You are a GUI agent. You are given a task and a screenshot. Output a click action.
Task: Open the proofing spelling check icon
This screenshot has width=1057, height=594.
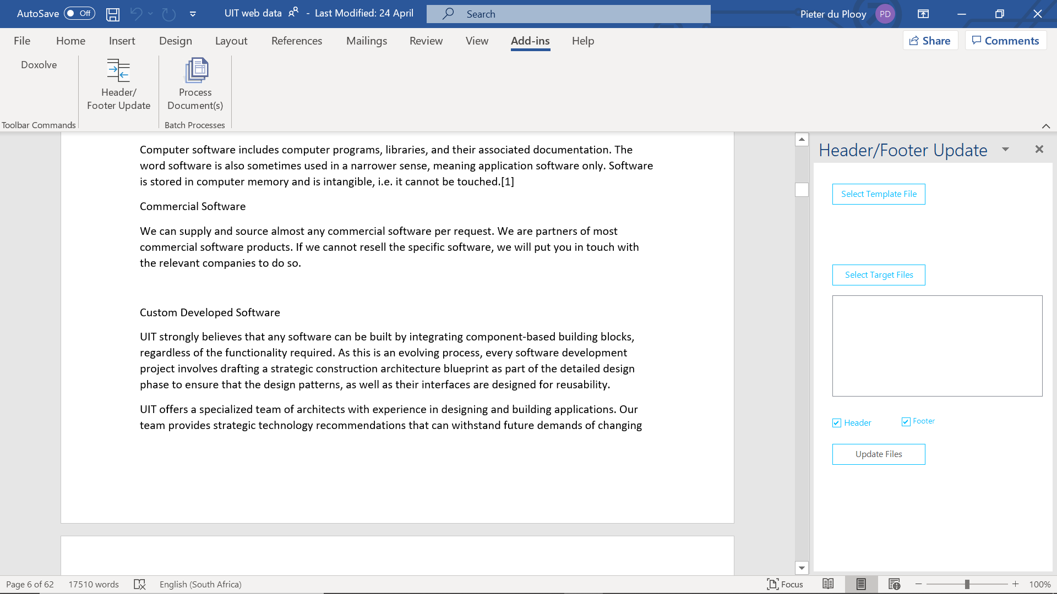(x=140, y=585)
